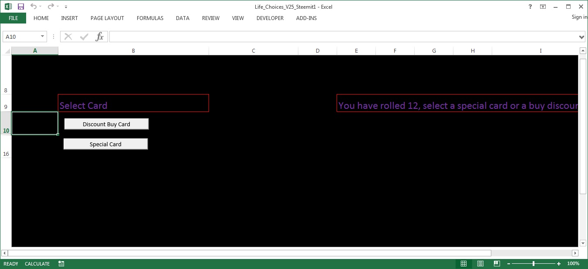Switch to the REVIEW tab
The width and height of the screenshot is (588, 269).
tap(211, 18)
